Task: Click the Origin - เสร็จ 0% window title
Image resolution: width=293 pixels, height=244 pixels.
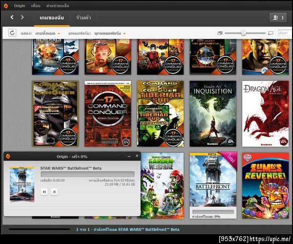Action: pyautogui.click(x=72, y=156)
